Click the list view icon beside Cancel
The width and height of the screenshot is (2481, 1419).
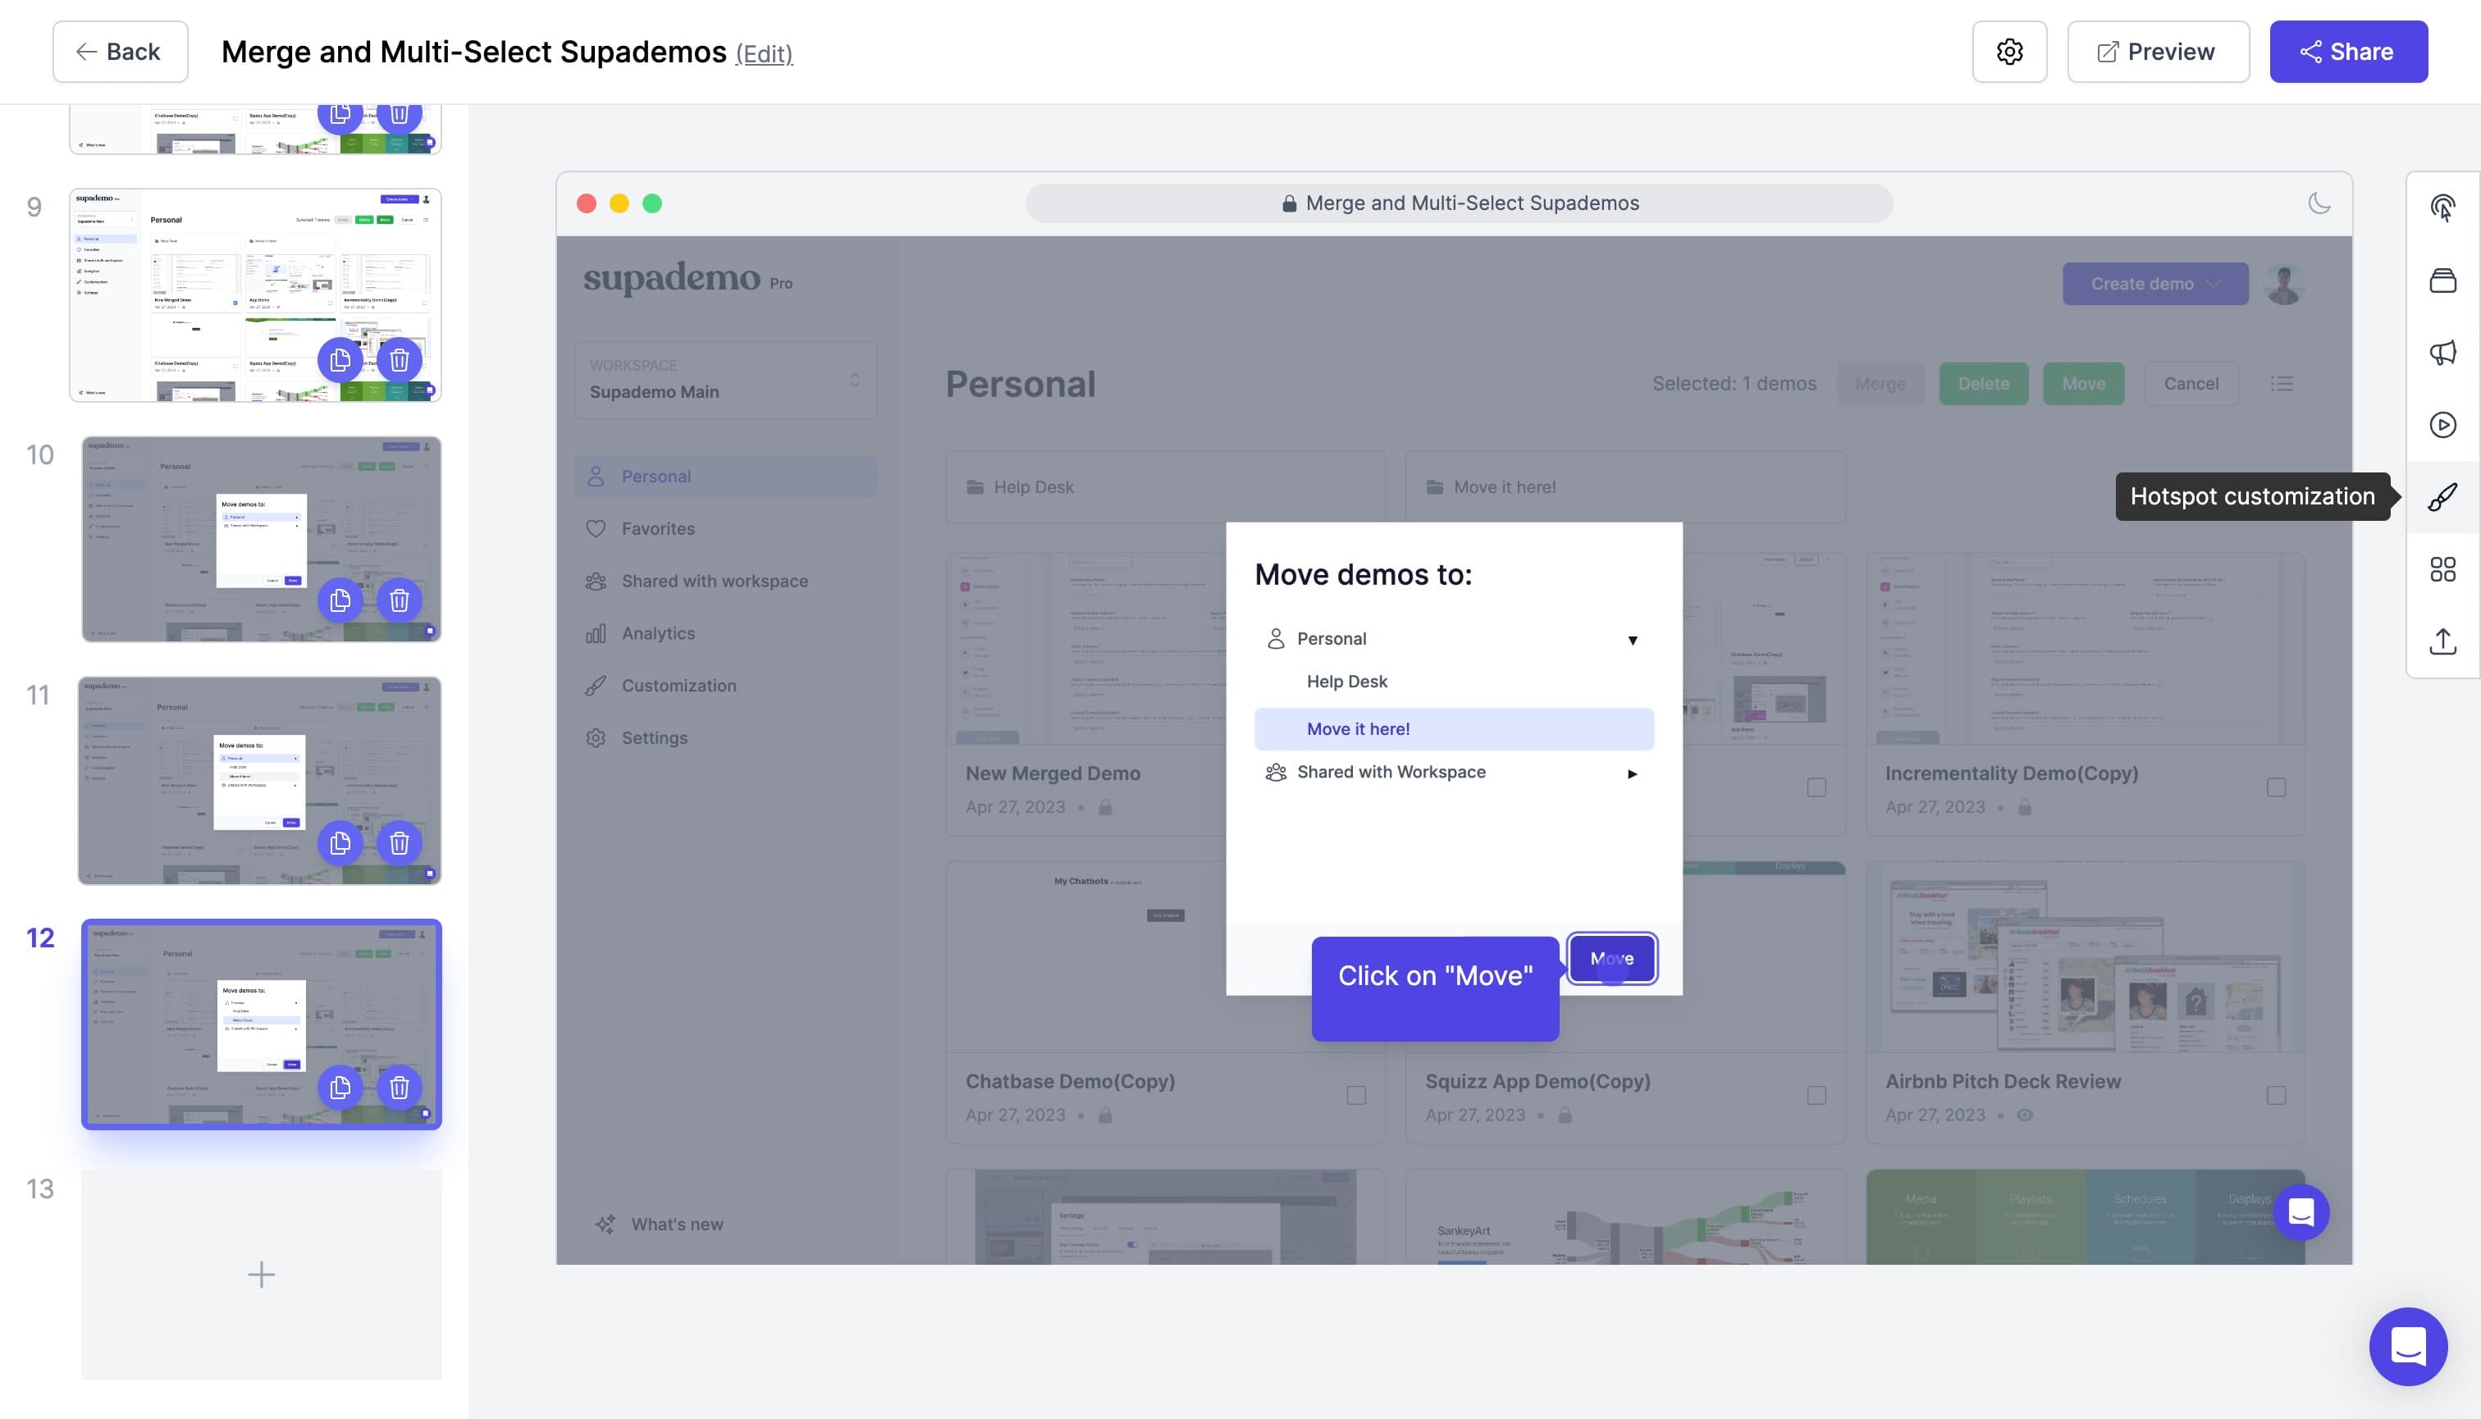point(2282,384)
